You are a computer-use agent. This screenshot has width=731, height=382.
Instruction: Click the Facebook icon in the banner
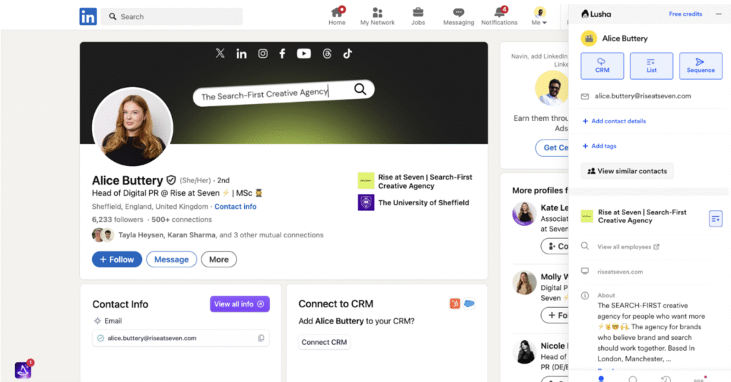click(282, 53)
